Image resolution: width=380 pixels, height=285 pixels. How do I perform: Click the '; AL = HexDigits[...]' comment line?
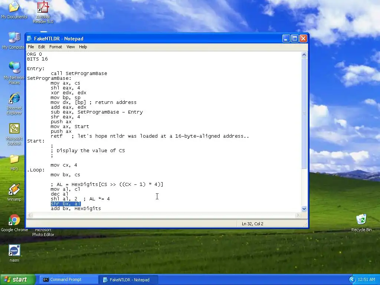(107, 185)
